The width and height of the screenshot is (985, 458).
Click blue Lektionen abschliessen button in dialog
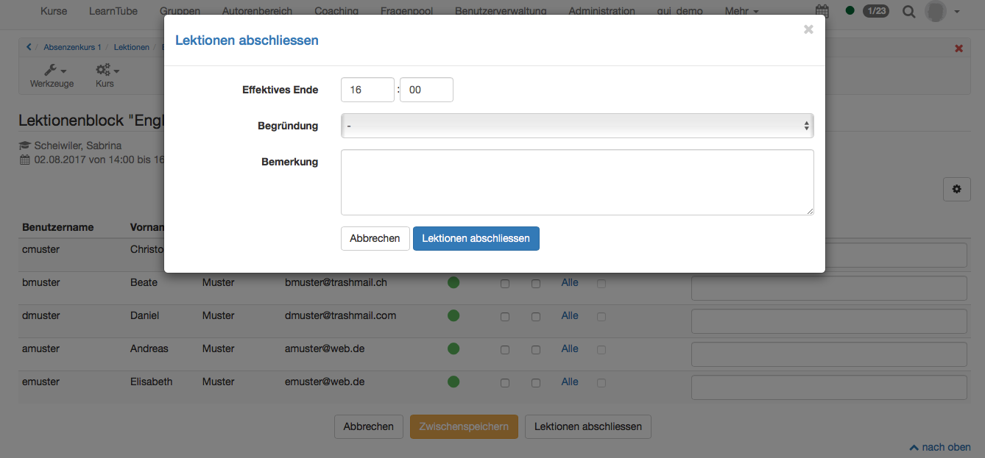click(x=476, y=238)
